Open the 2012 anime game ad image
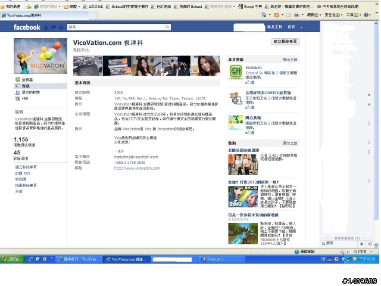The image size is (381, 286). [x=243, y=197]
